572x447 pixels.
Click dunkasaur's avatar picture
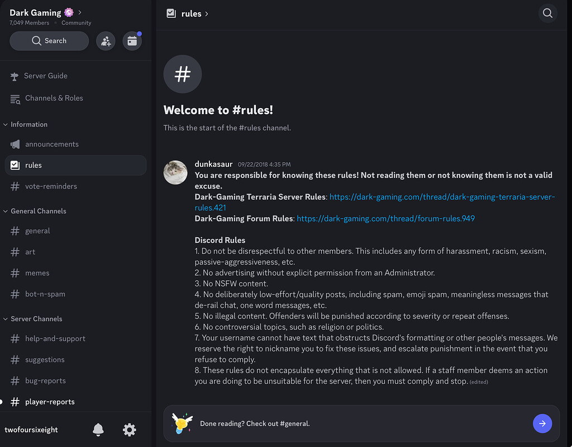(x=175, y=172)
